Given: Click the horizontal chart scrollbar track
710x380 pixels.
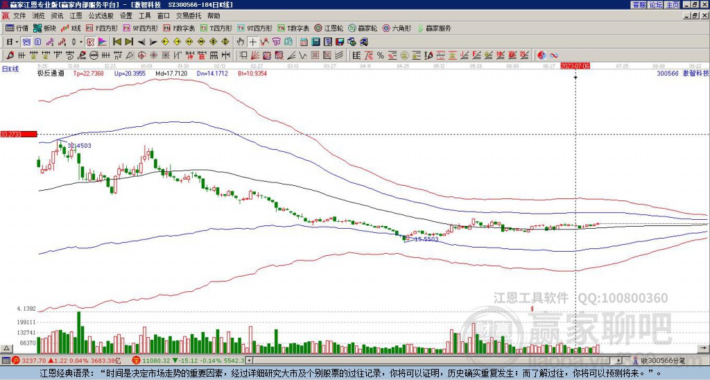Looking at the screenshot, I should click(x=435, y=361).
